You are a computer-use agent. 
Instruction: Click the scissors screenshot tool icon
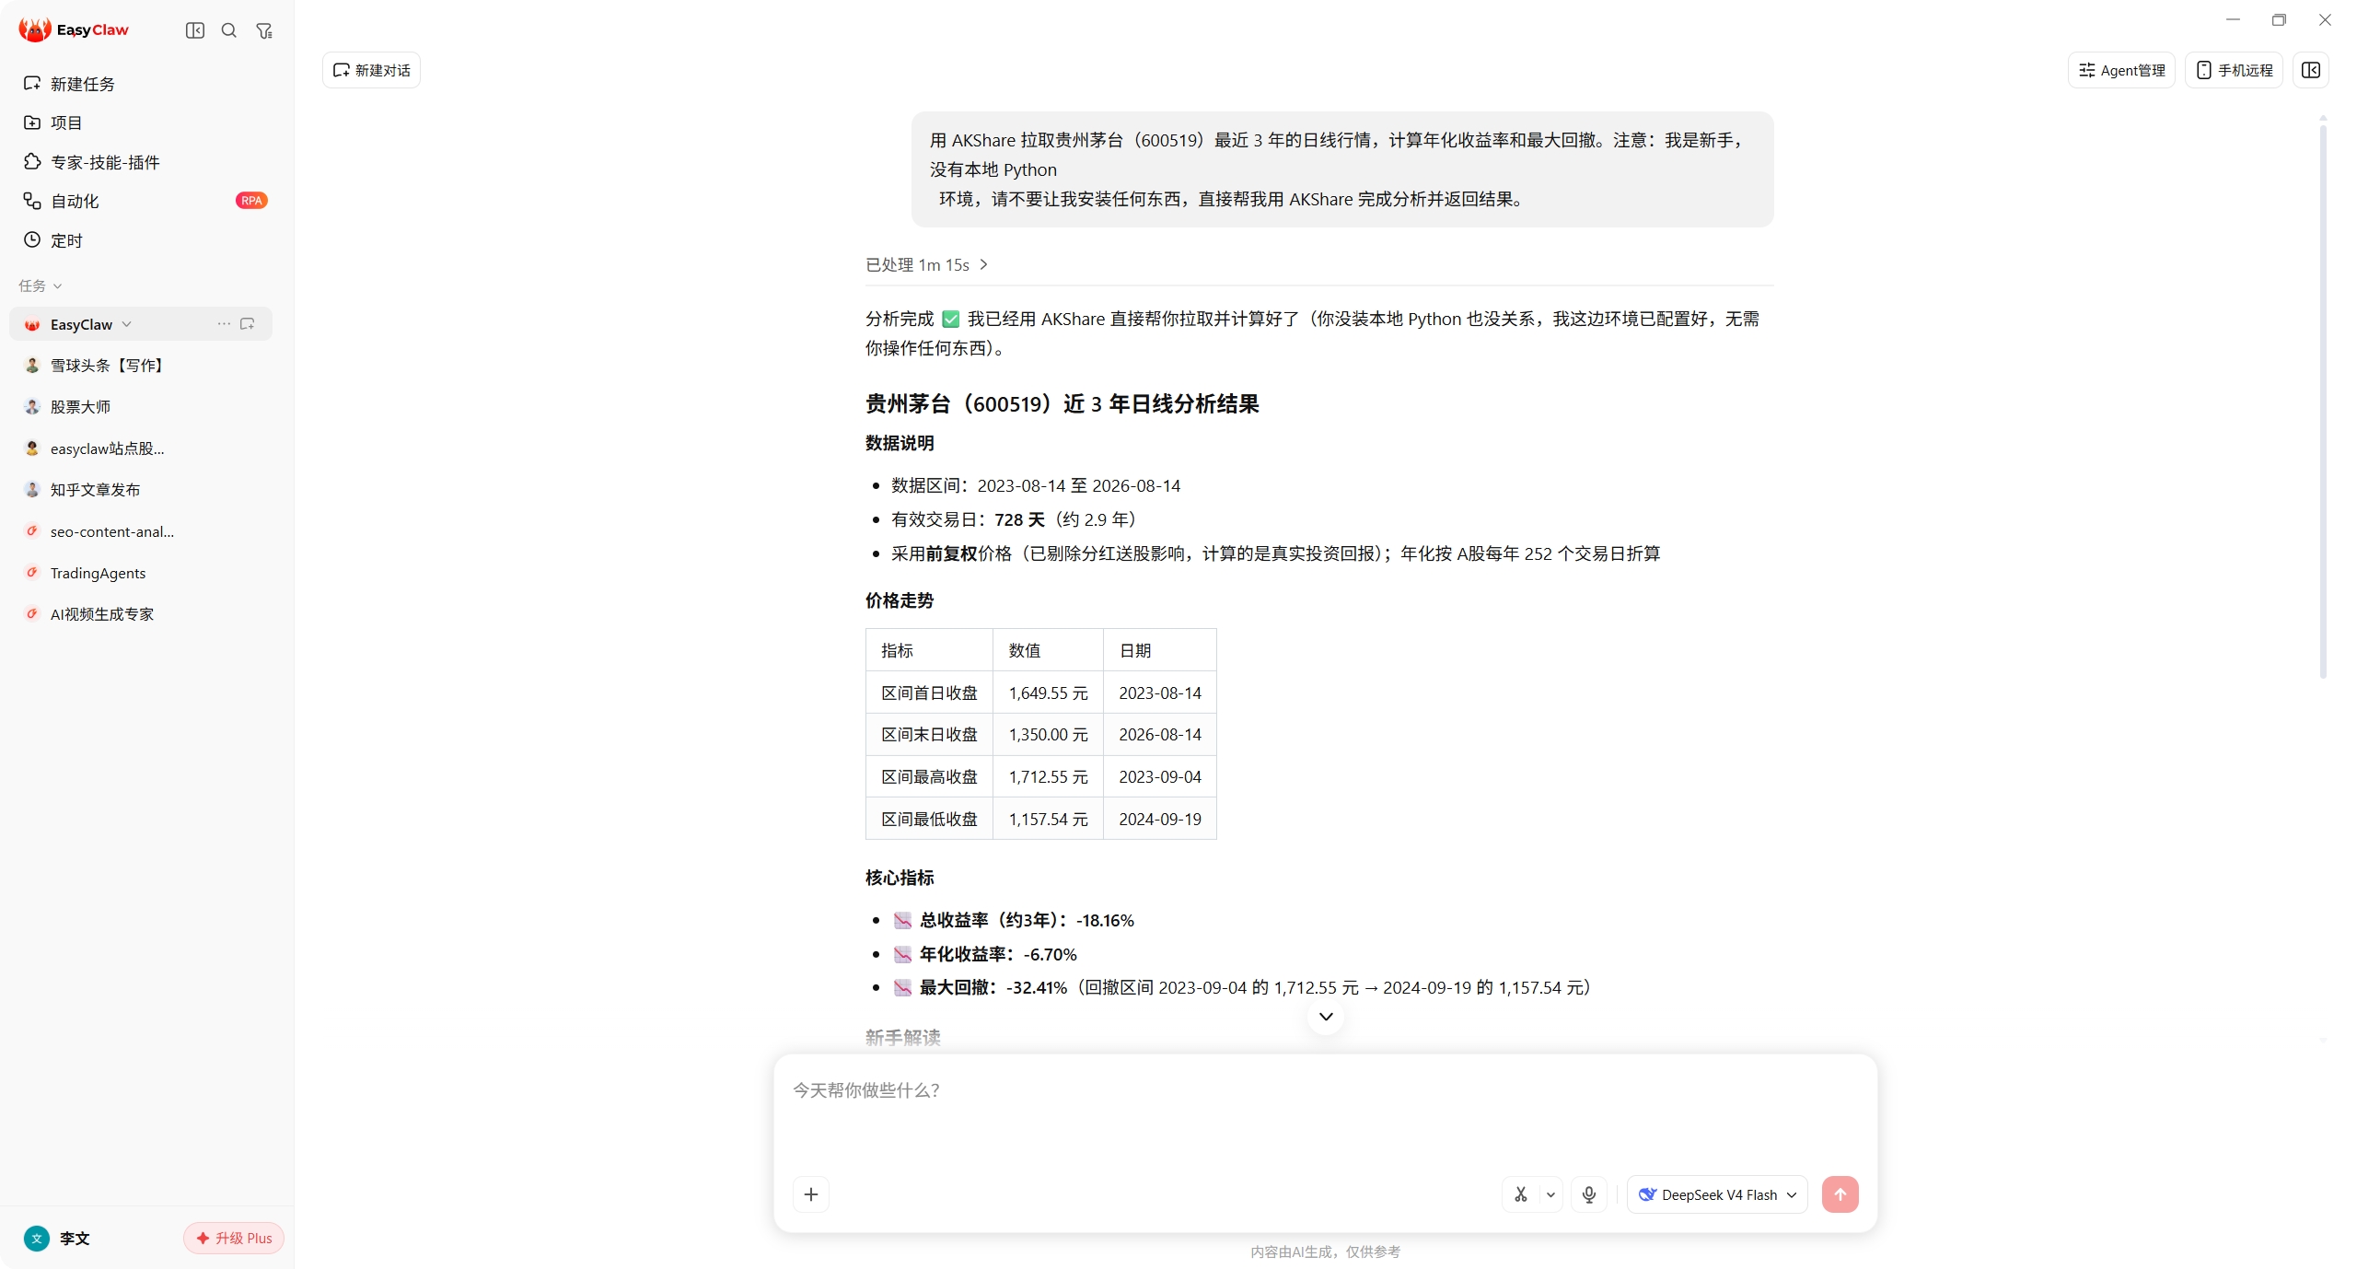[x=1521, y=1194]
